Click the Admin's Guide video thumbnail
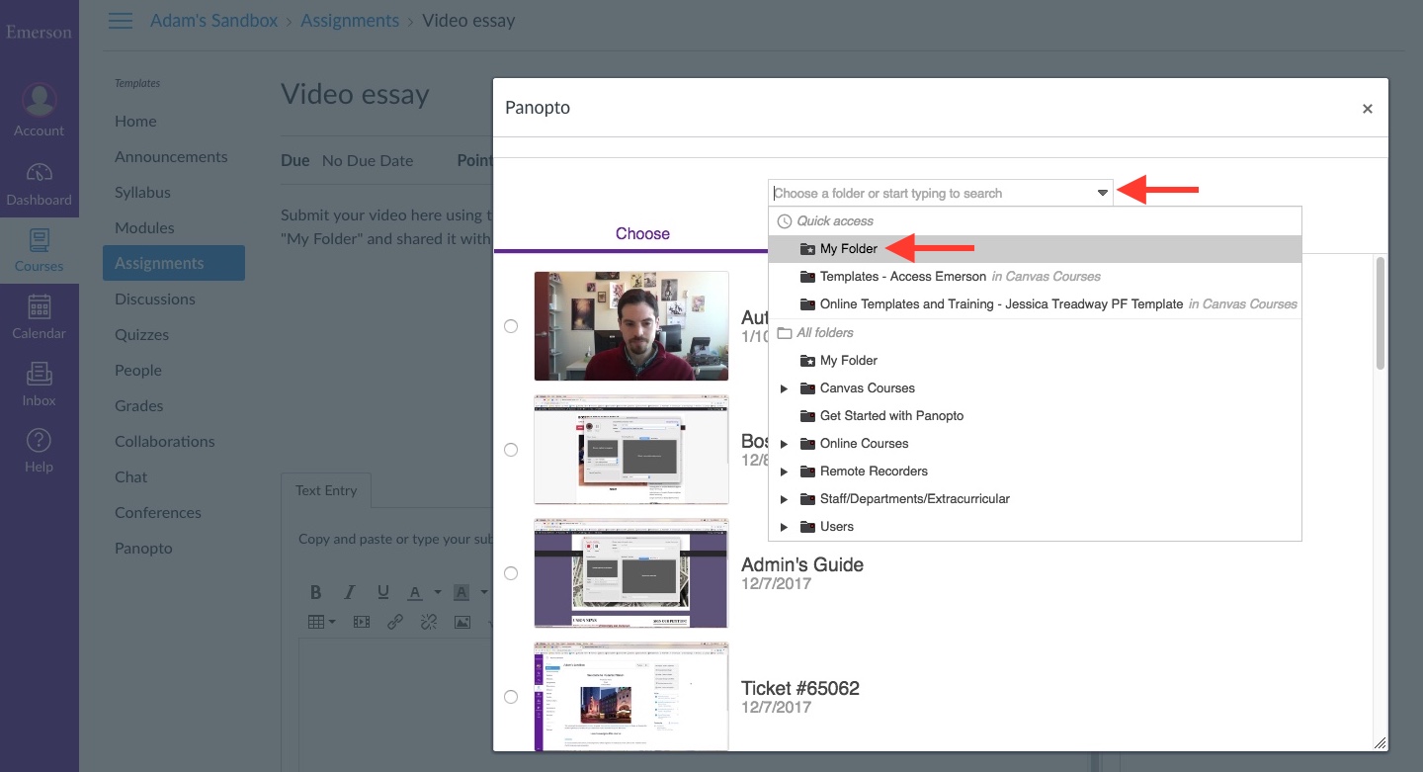Image resolution: width=1423 pixels, height=772 pixels. coord(631,573)
